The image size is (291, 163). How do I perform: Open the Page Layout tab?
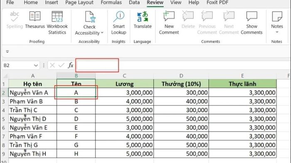[x=79, y=2]
